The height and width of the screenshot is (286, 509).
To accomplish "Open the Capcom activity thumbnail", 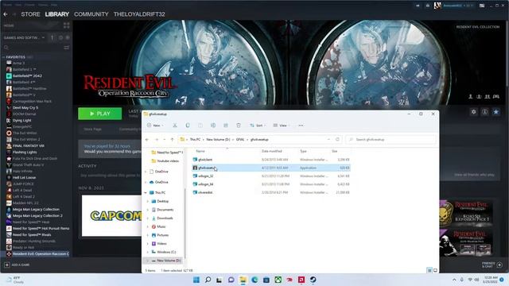I will coord(111,215).
